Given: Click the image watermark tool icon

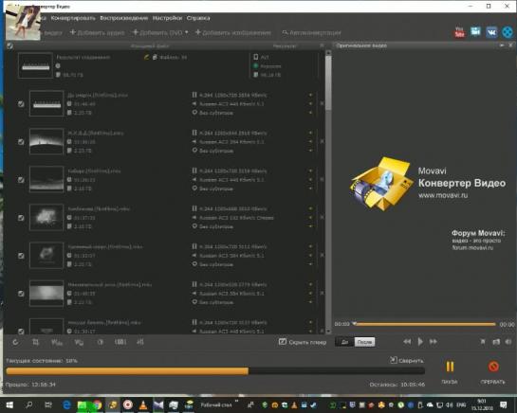Looking at the screenshot, I should click(x=79, y=342).
